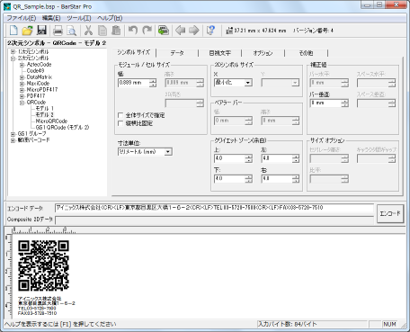The image size is (410, 332).
Task: Expand the PDF417 tree node
Action: [22, 96]
